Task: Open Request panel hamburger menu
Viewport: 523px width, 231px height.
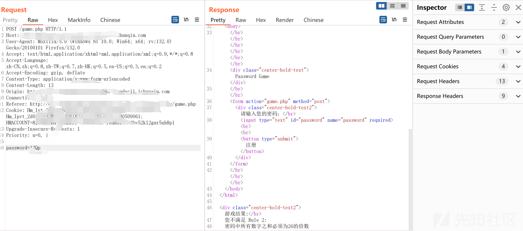Action: tap(197, 20)
